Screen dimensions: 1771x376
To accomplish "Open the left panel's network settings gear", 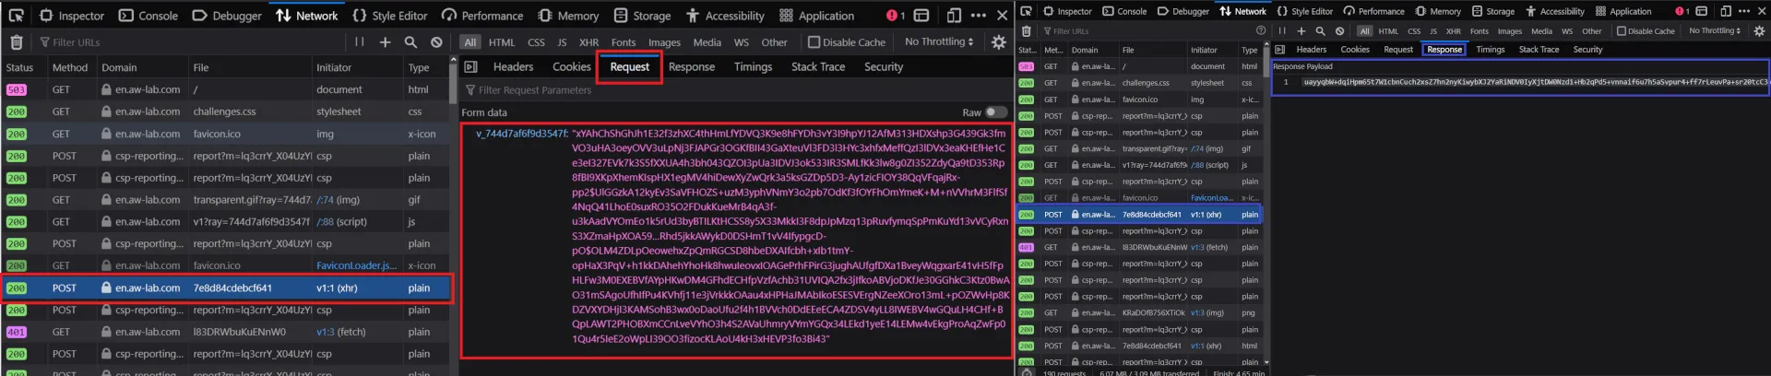I will (x=999, y=42).
